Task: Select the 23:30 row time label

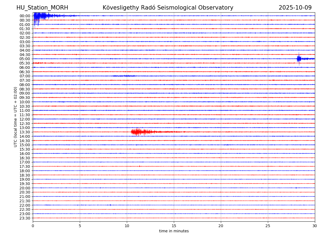Action: (x=25, y=218)
